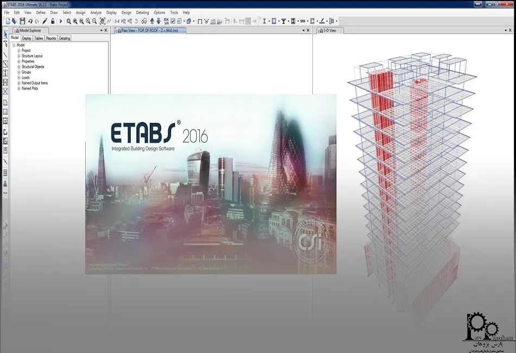The width and height of the screenshot is (516, 353).
Task: Save the current ETABS model
Action: pyautogui.click(x=22, y=21)
